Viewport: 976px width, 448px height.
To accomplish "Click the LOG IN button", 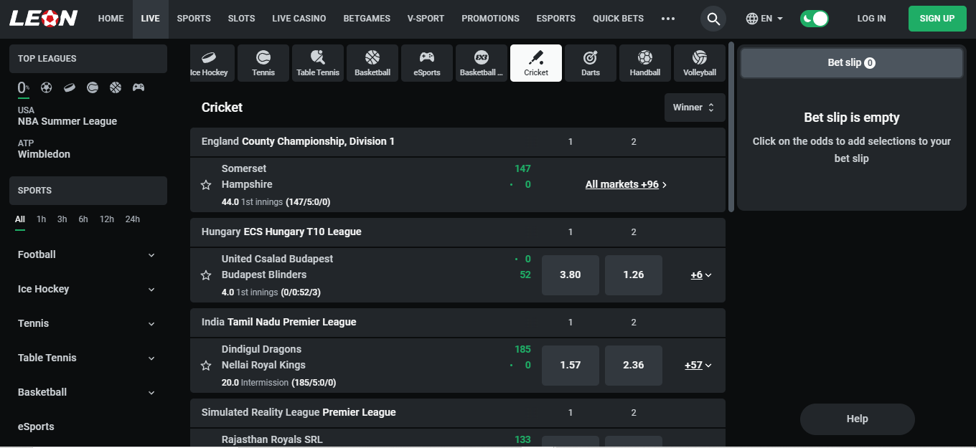I will (x=871, y=19).
